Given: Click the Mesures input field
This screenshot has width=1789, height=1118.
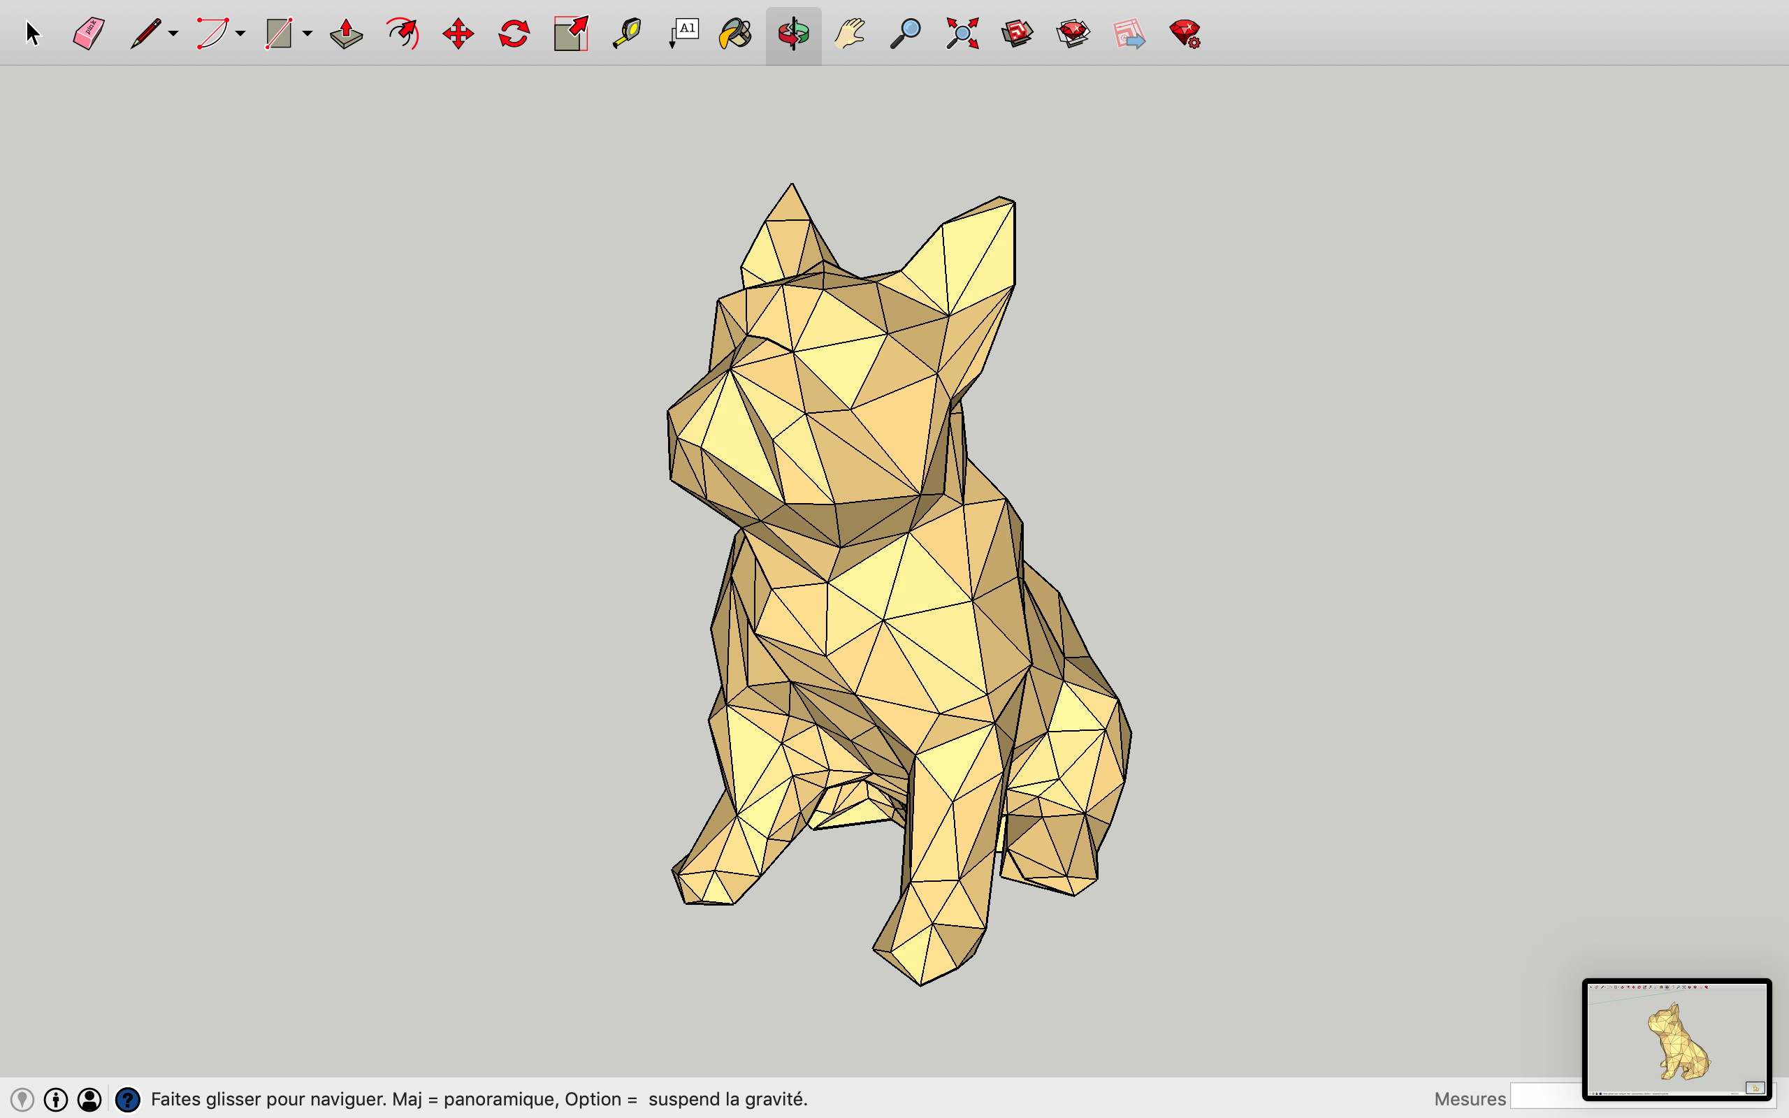Looking at the screenshot, I should pyautogui.click(x=1545, y=1097).
